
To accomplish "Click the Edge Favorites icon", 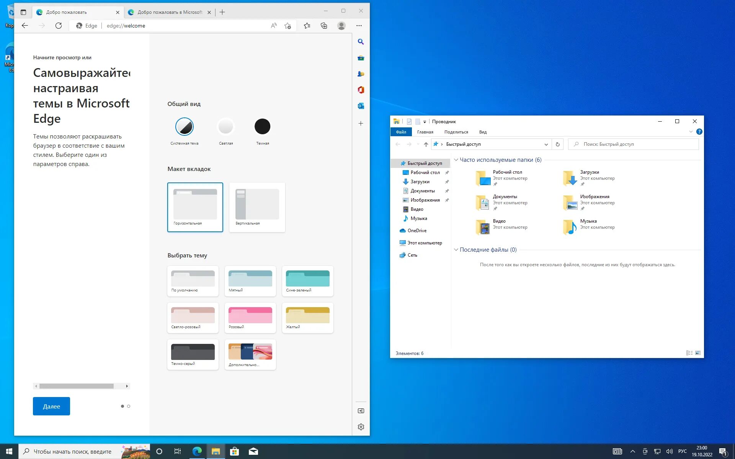I will pyautogui.click(x=307, y=25).
